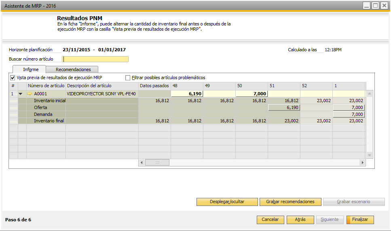Click the Cancelar button
Image resolution: width=391 pixels, height=231 pixels.
271,220
